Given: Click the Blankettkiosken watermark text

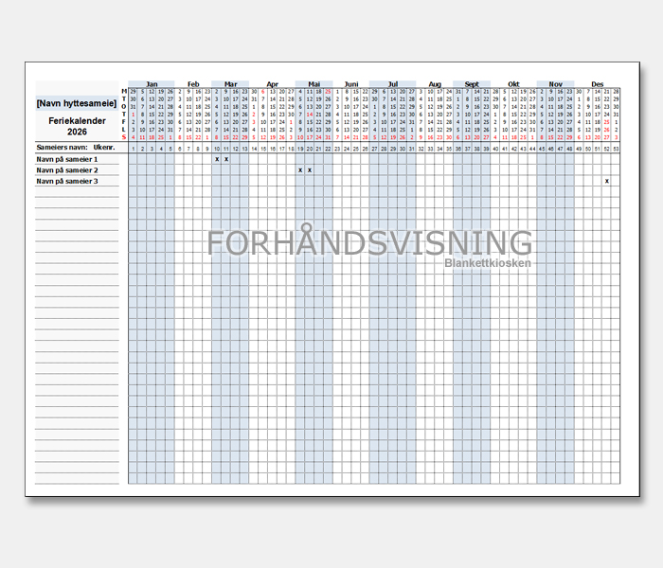Looking at the screenshot, I should click(x=488, y=262).
